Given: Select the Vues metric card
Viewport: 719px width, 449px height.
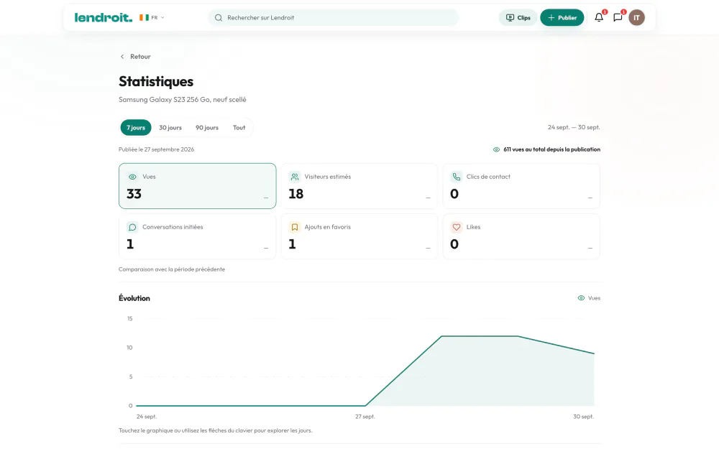Looking at the screenshot, I should click(x=197, y=186).
